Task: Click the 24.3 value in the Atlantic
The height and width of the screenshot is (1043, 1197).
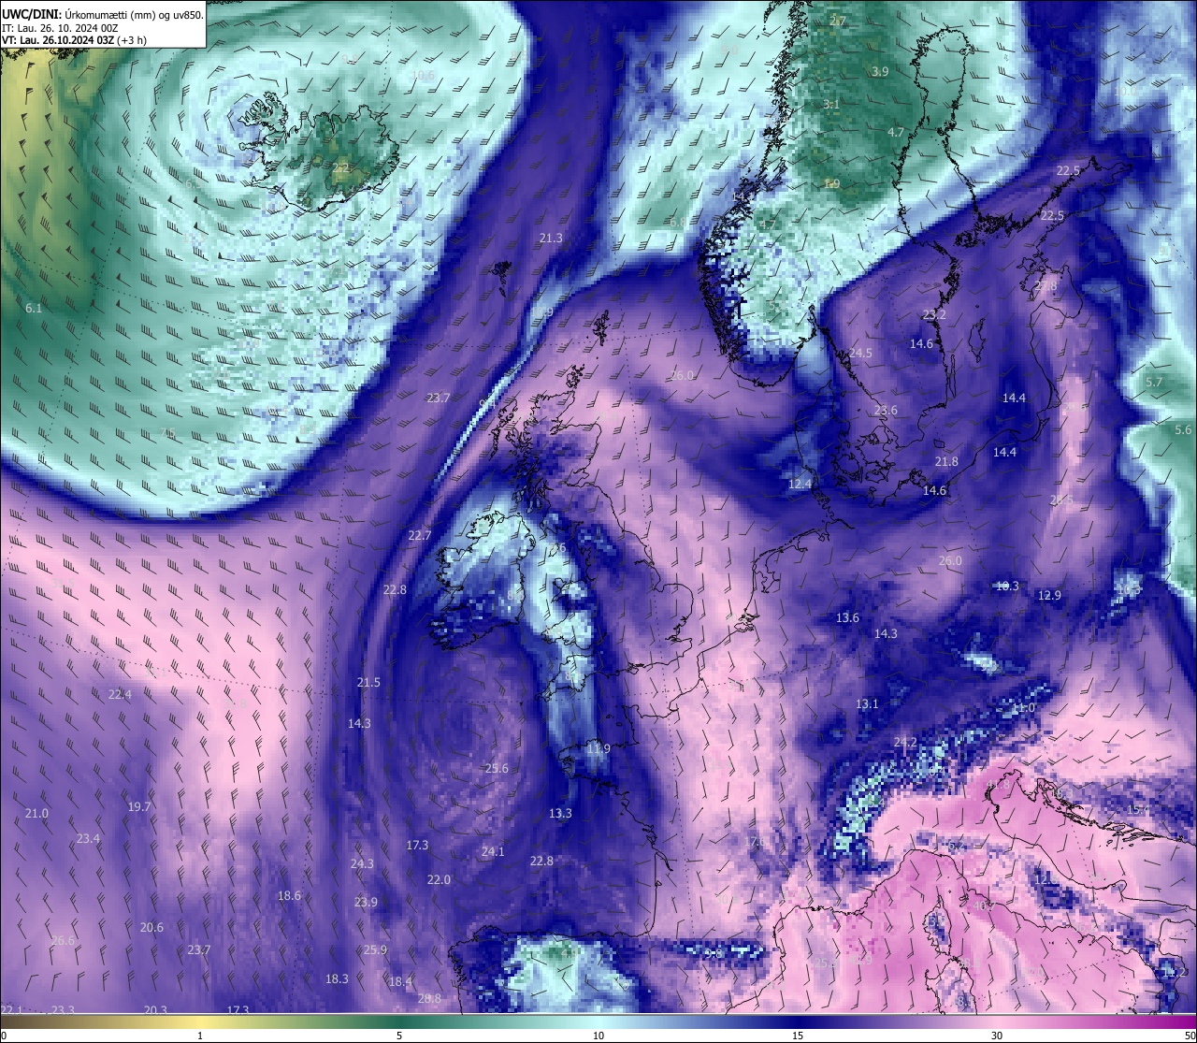Action: pyautogui.click(x=362, y=863)
